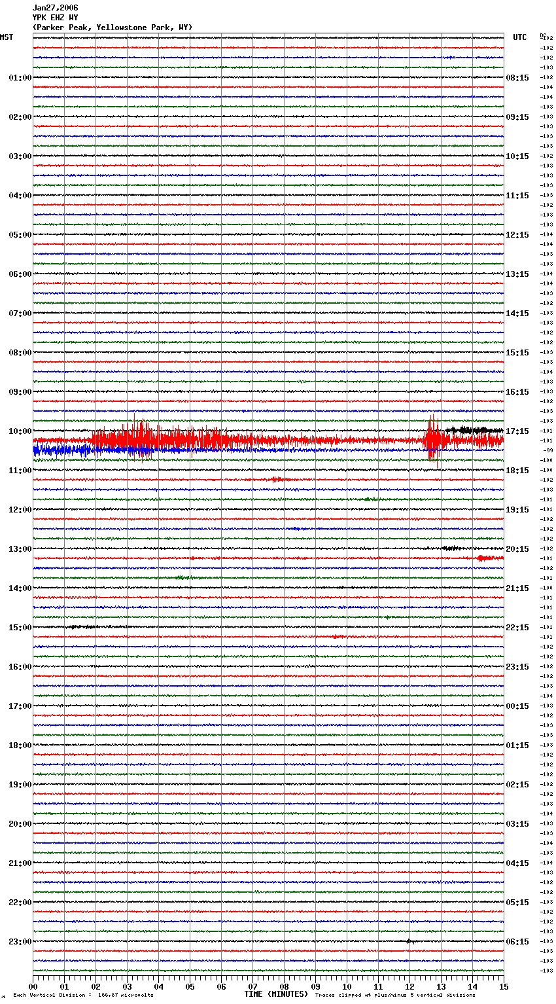Pick the 22:15 UTC time label
Viewport: 556px width, 1004px height.
[517, 628]
